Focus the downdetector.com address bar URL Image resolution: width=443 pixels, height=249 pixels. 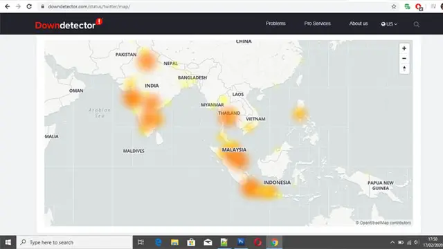point(89,6)
